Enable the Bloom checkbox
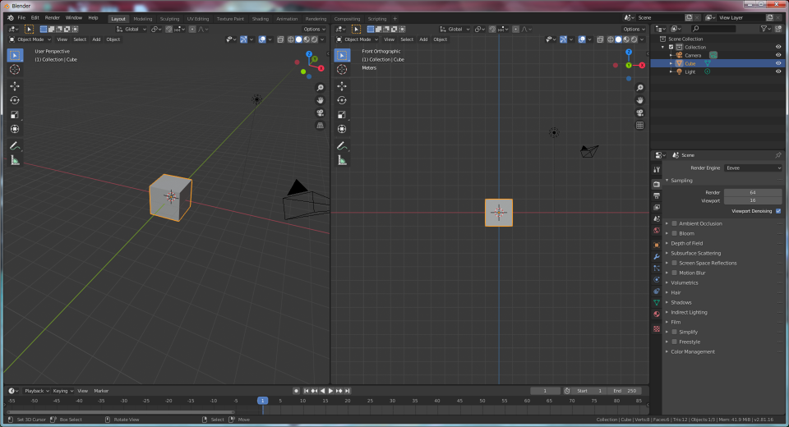Image resolution: width=789 pixels, height=427 pixels. [x=675, y=233]
